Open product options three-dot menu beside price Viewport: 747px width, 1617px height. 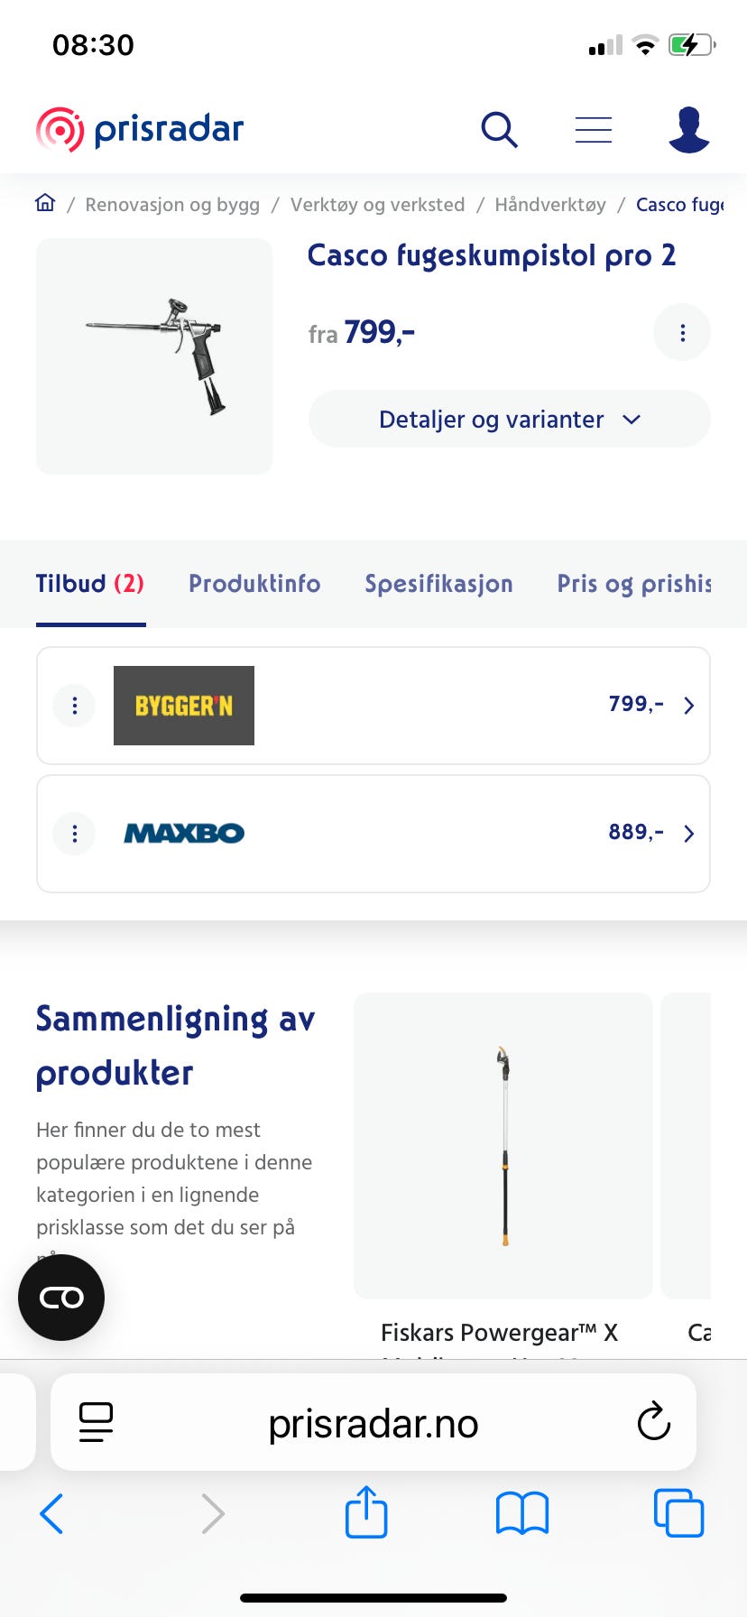tap(682, 333)
